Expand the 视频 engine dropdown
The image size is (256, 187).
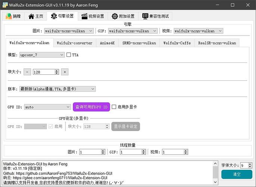198,31
